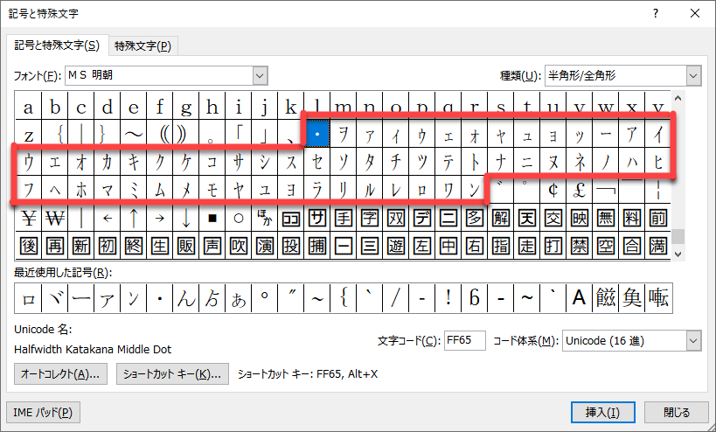Viewport: 716px width, 432px height.
Task: Open the フォント font dropdown
Action: 260,76
